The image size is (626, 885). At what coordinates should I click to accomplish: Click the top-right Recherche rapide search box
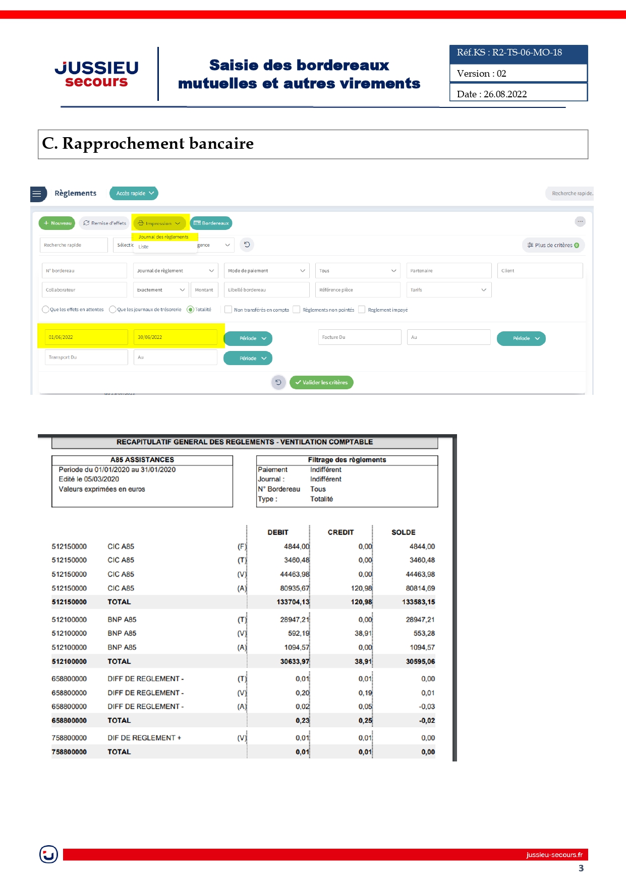click(570, 194)
